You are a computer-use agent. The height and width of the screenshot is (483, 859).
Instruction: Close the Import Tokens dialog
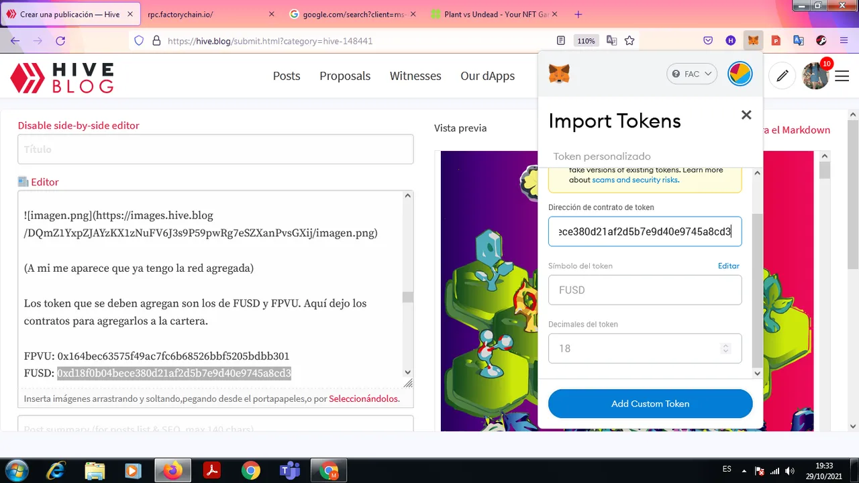click(x=746, y=115)
